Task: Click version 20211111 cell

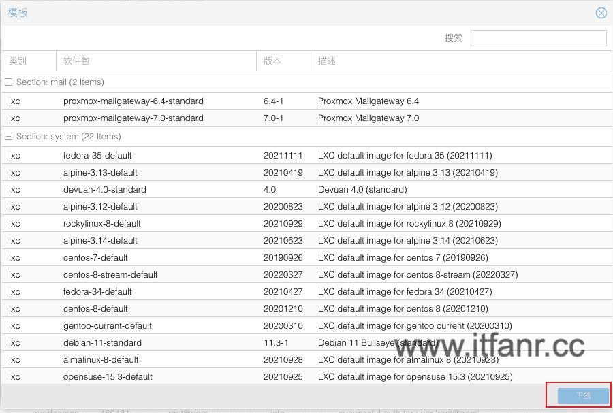Action: click(x=283, y=155)
